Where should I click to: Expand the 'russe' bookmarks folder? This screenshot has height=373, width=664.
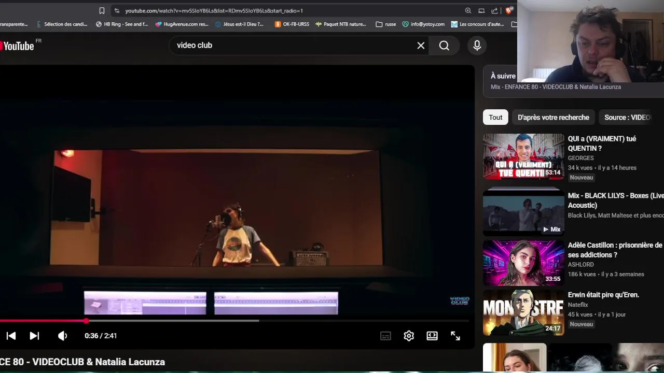tap(386, 24)
